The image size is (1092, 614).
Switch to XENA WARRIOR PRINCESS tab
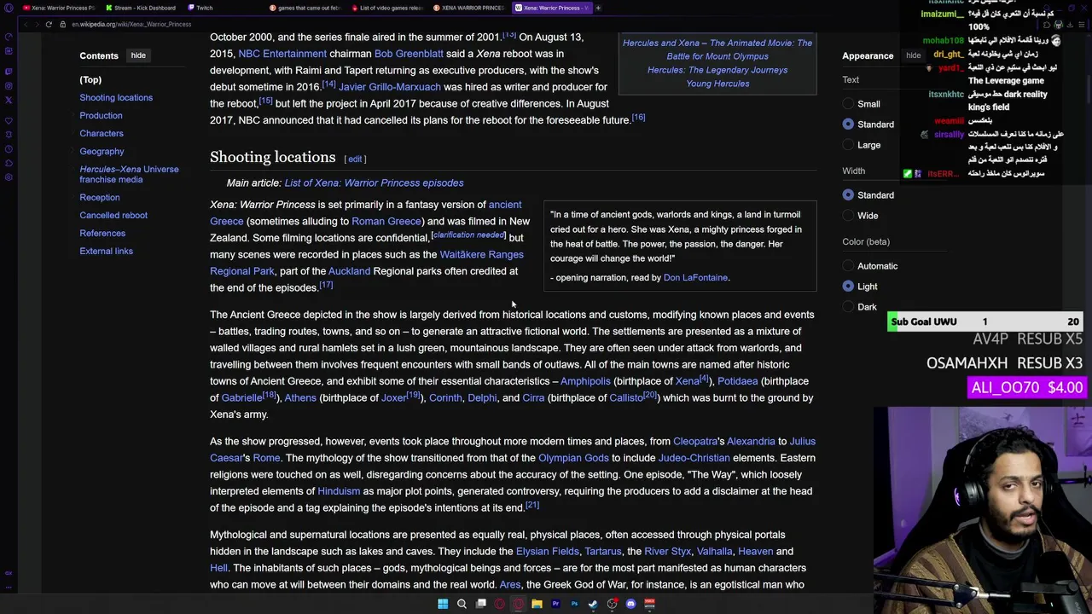468,8
